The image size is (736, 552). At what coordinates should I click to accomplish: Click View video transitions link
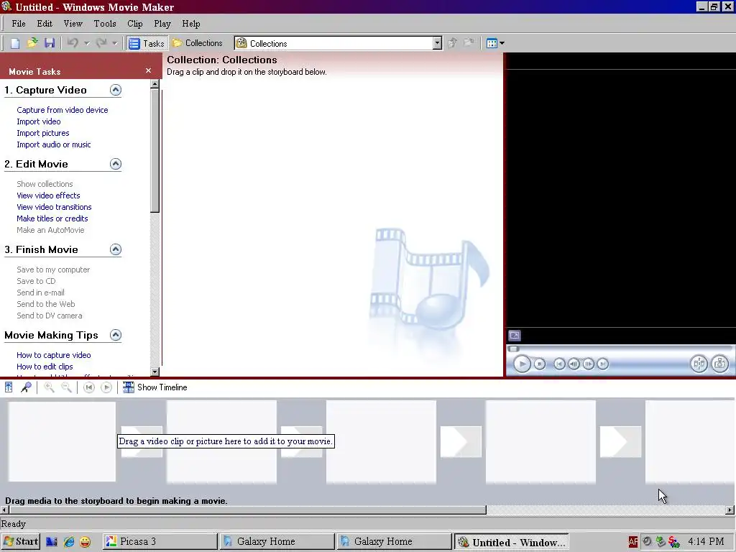tap(54, 207)
